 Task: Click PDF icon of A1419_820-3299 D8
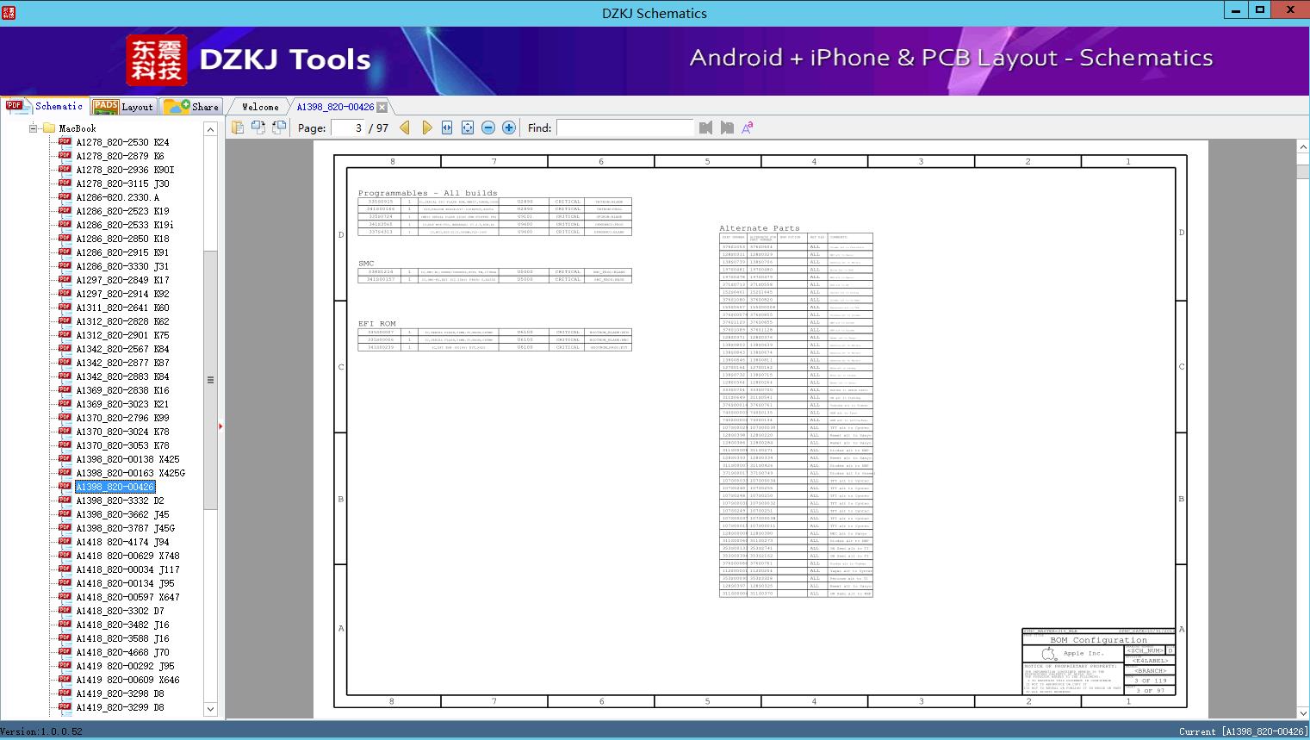click(65, 707)
